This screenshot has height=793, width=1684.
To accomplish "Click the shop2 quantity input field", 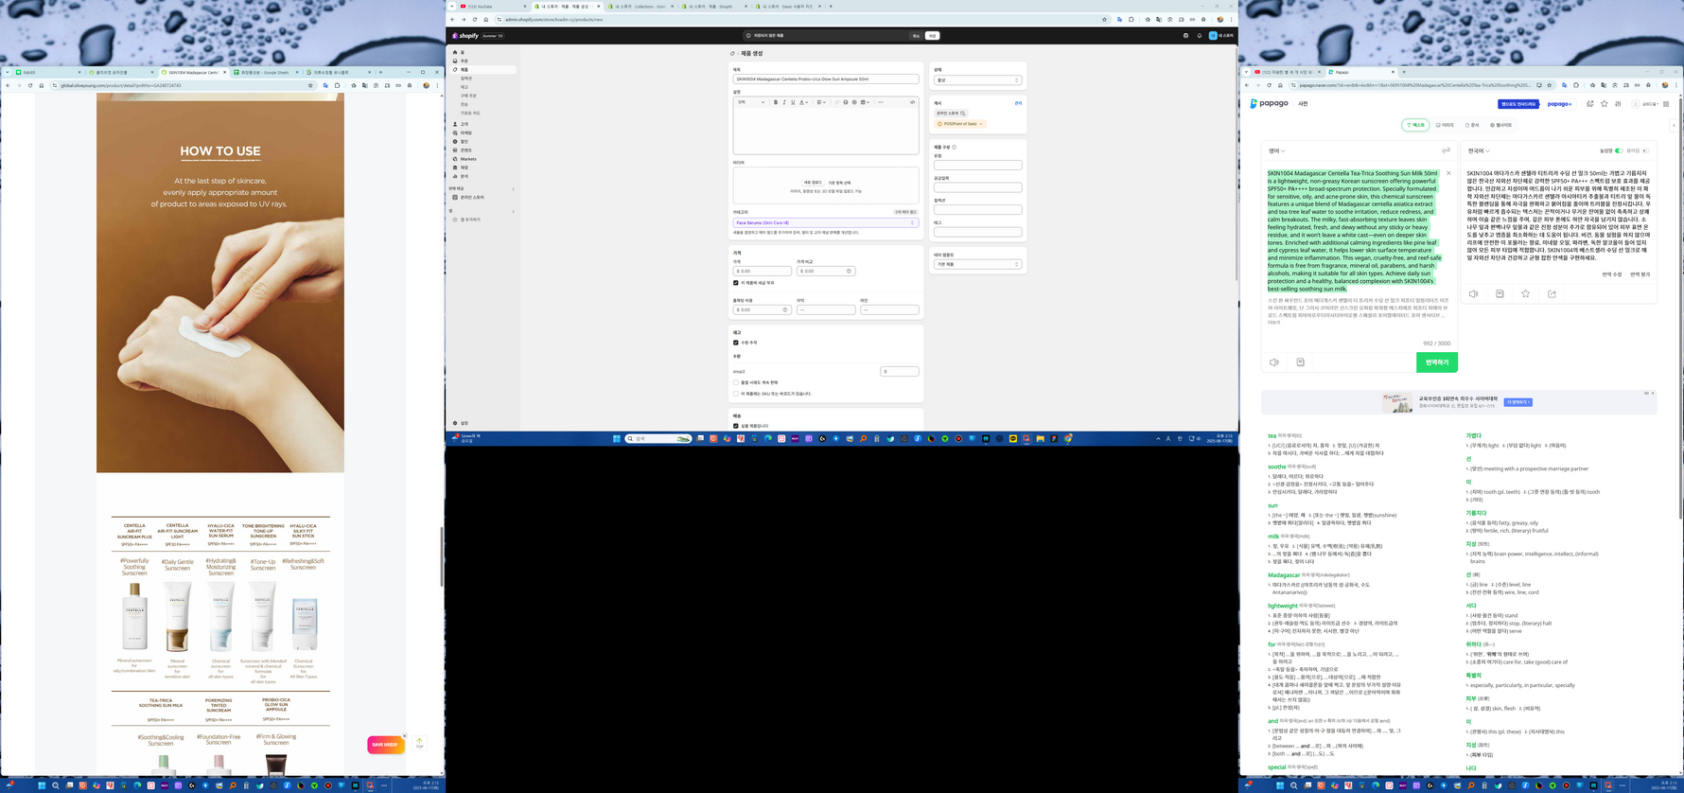I will pos(899,372).
